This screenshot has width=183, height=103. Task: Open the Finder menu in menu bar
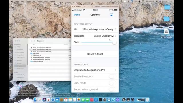17,1
